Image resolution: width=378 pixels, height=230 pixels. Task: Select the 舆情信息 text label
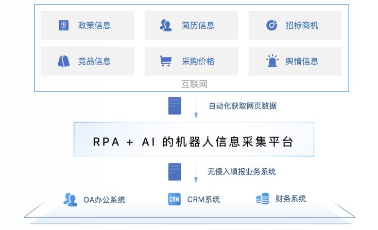tap(302, 61)
